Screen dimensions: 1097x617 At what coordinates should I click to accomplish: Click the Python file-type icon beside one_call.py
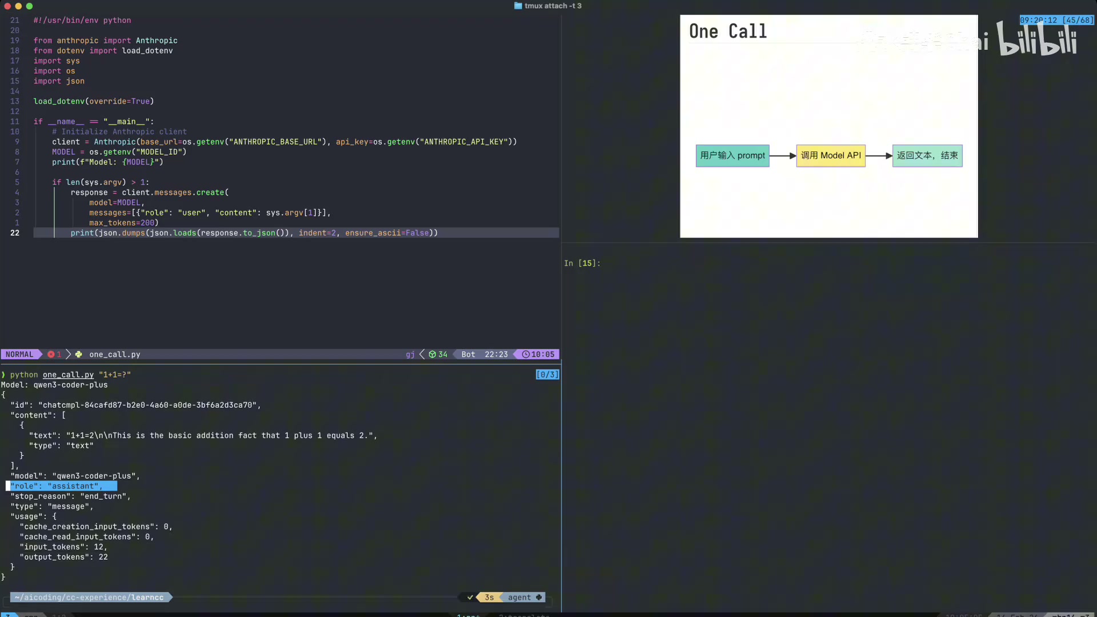[x=79, y=354]
